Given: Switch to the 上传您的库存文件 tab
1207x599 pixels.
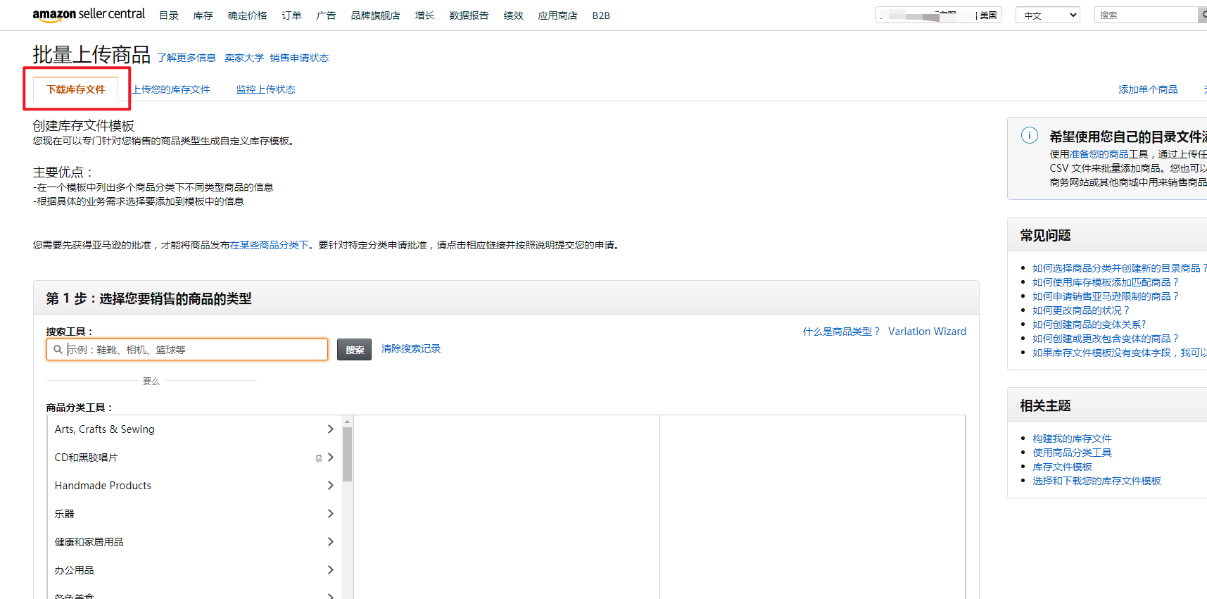Looking at the screenshot, I should click(171, 89).
